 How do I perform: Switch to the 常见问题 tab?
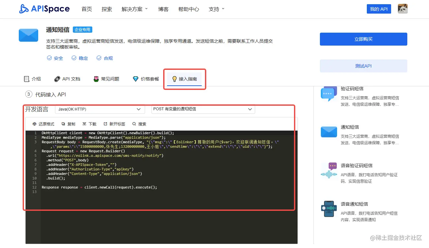pyautogui.click(x=106, y=79)
